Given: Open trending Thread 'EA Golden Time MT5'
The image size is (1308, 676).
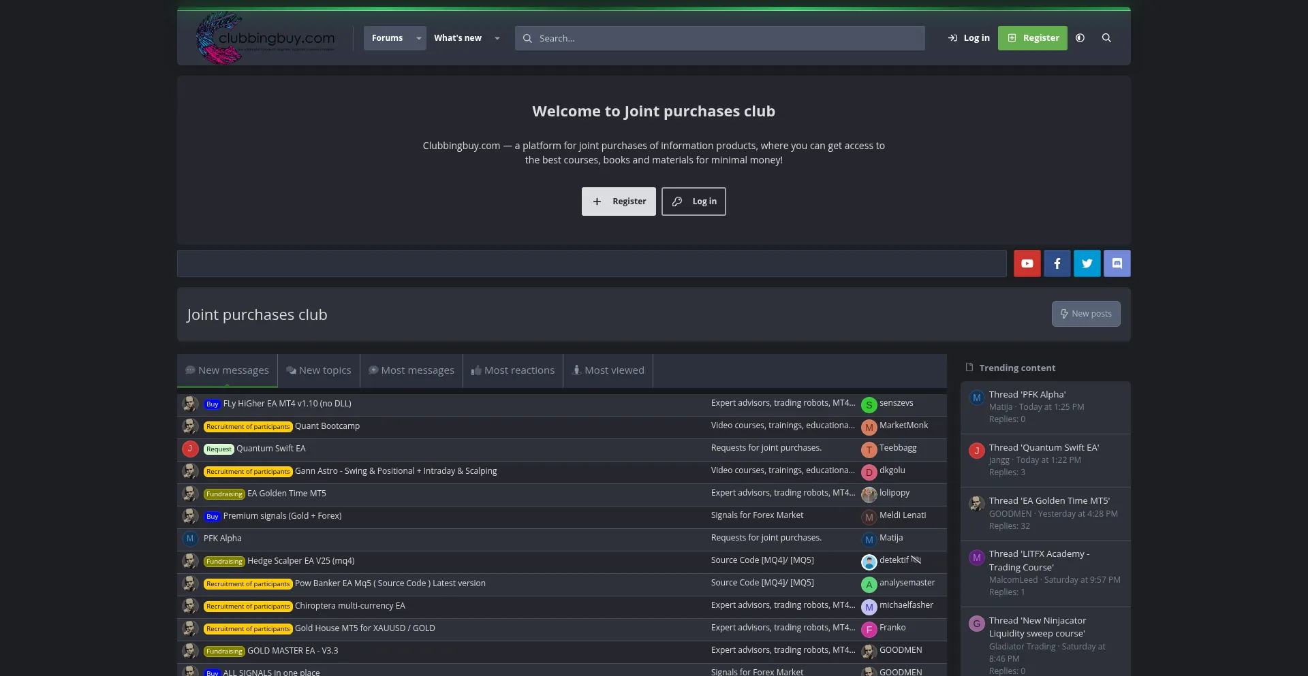Looking at the screenshot, I should pos(1049,500).
